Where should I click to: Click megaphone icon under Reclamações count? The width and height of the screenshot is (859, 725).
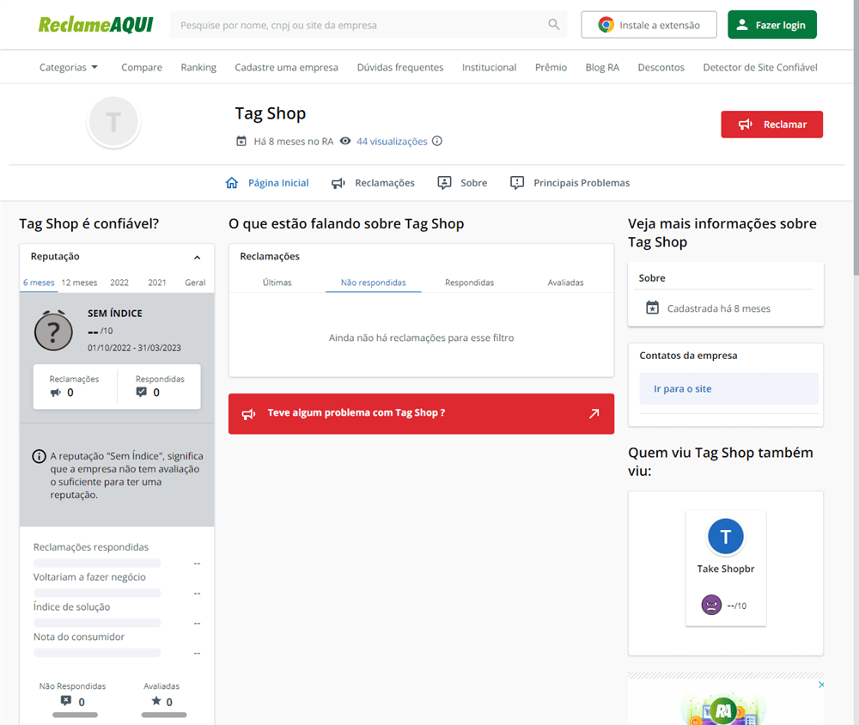55,393
